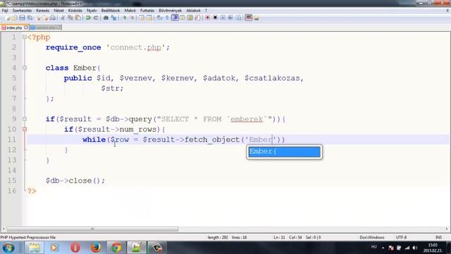Click the Ln : 11 status bar entry
The image size is (451, 254).
[279, 237]
